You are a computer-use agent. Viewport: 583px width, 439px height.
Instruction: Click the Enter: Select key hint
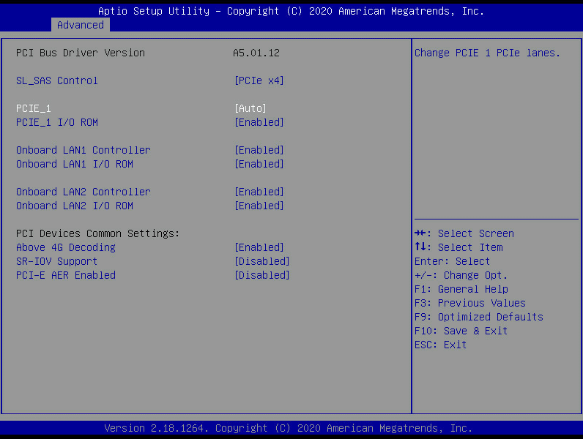click(452, 261)
